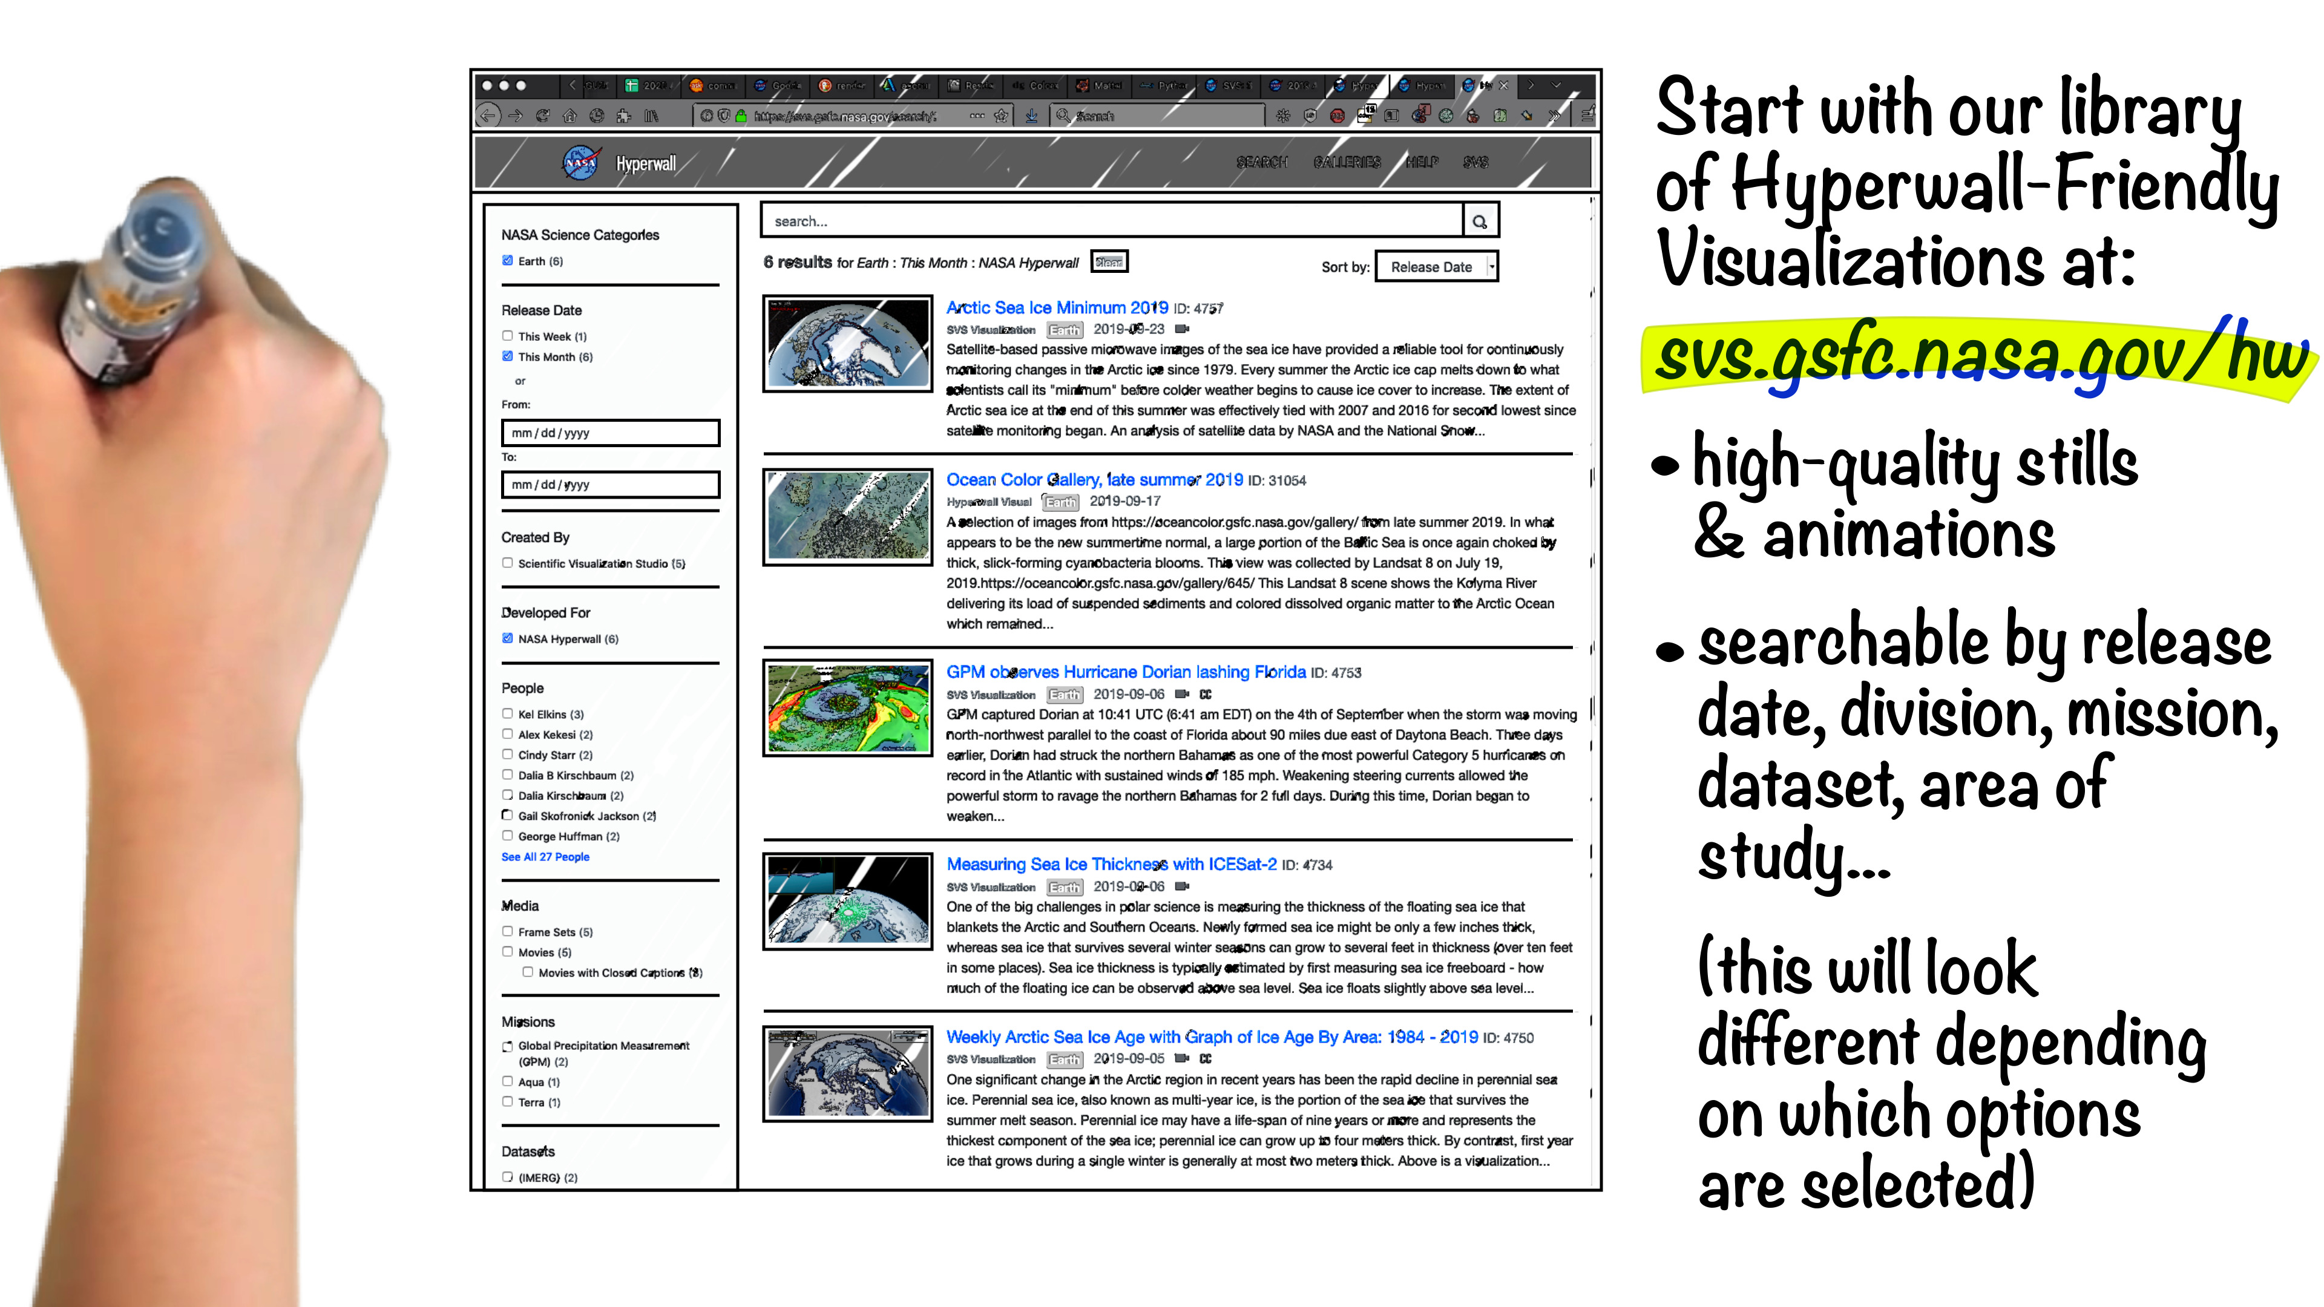The width and height of the screenshot is (2324, 1307).
Task: Click Earth tag under Ocean Color Gallery
Action: pos(1061,502)
